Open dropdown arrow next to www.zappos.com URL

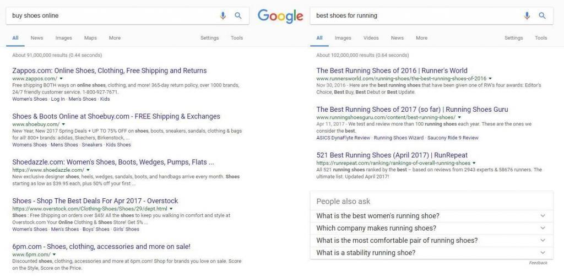[62, 78]
